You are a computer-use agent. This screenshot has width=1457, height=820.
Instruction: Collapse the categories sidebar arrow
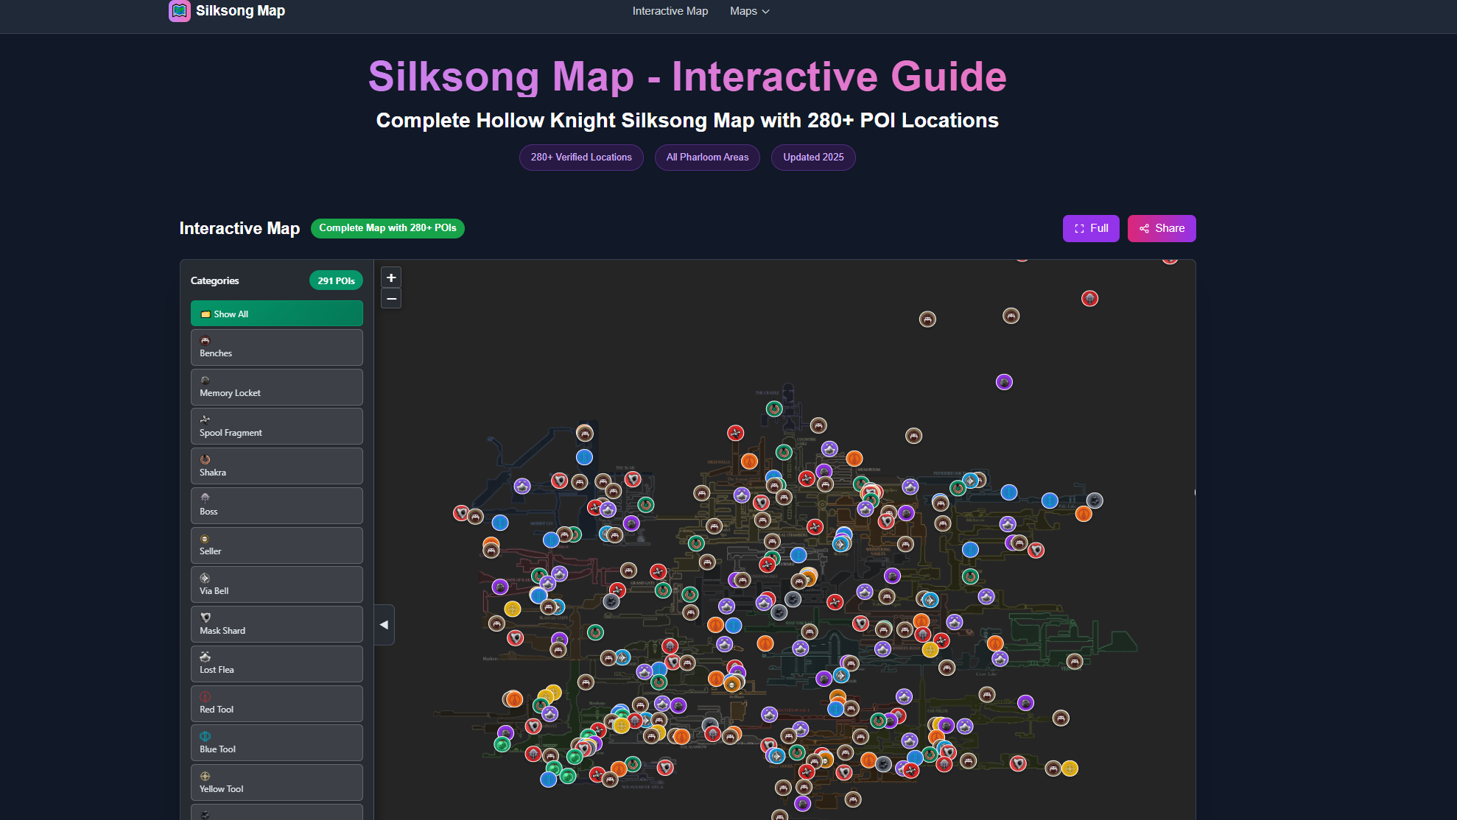click(384, 625)
